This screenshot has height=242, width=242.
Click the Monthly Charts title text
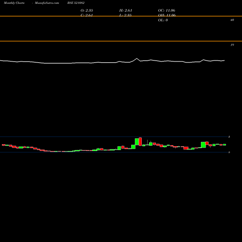click(14, 3)
